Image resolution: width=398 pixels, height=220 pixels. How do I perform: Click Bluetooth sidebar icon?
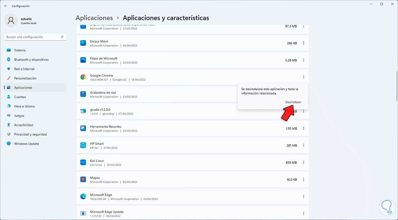coord(9,60)
